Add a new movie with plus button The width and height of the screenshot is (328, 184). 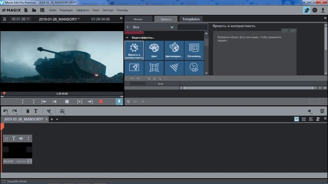click(52, 119)
